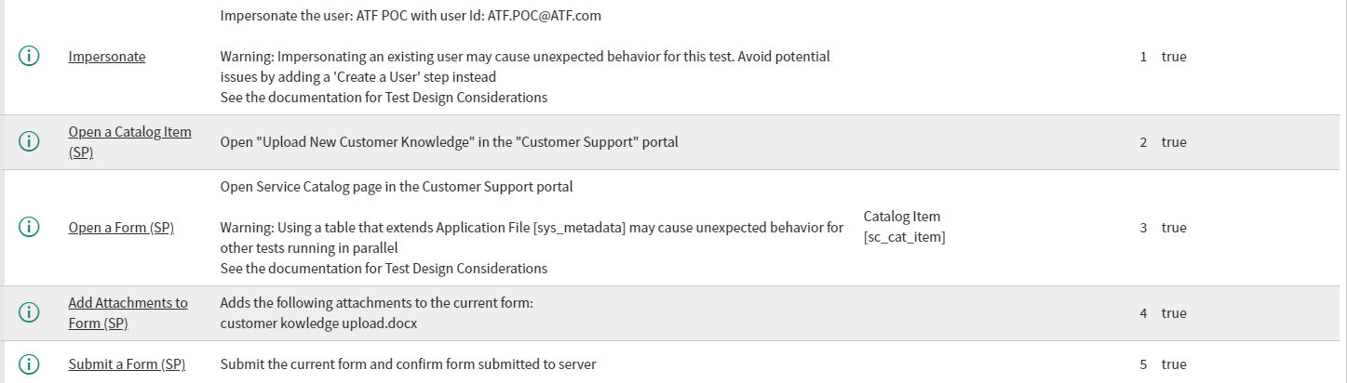Screen dimensions: 1348x383
Task: Click execution order 1 cell
Action: coord(1143,57)
